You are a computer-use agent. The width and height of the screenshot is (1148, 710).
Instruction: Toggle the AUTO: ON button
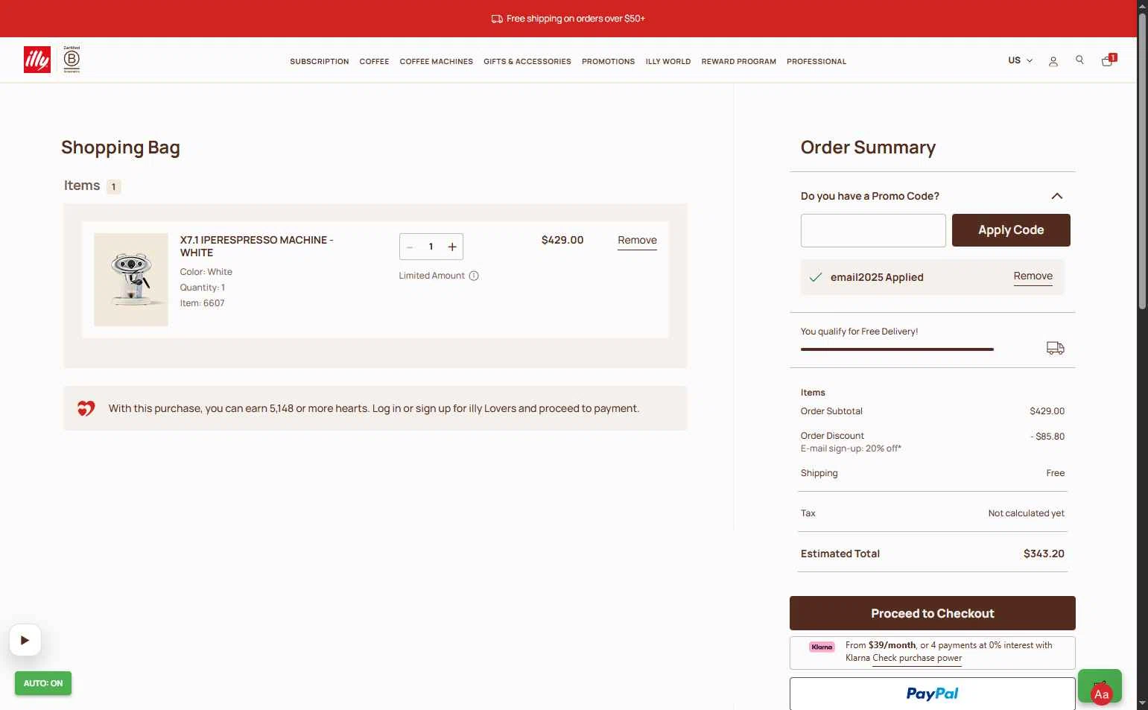43,683
